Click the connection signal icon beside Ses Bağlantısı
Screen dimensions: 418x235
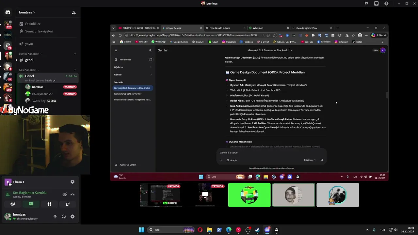[x=8, y=195]
